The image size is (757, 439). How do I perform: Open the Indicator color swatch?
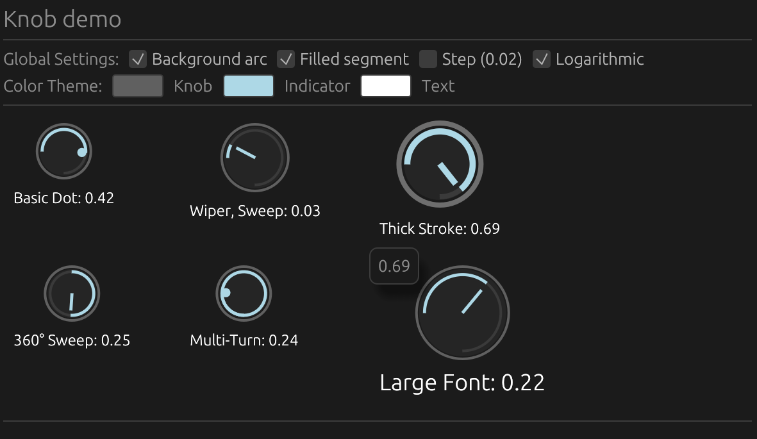[x=249, y=85]
